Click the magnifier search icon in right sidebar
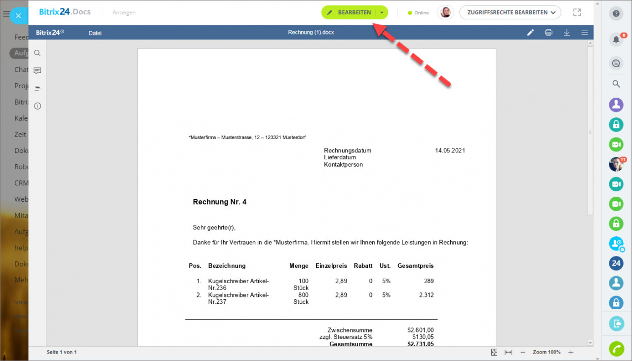The image size is (632, 361). coord(616,84)
